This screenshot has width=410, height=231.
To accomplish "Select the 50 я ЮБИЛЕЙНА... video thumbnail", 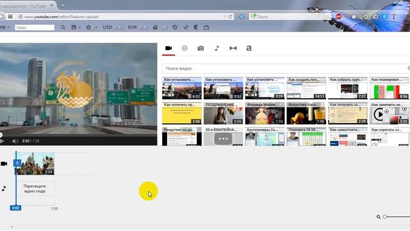I will 224,137.
